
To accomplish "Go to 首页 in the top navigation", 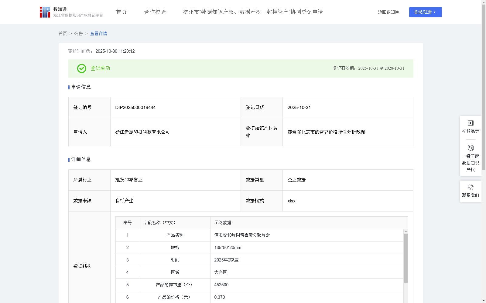I will tap(122, 12).
